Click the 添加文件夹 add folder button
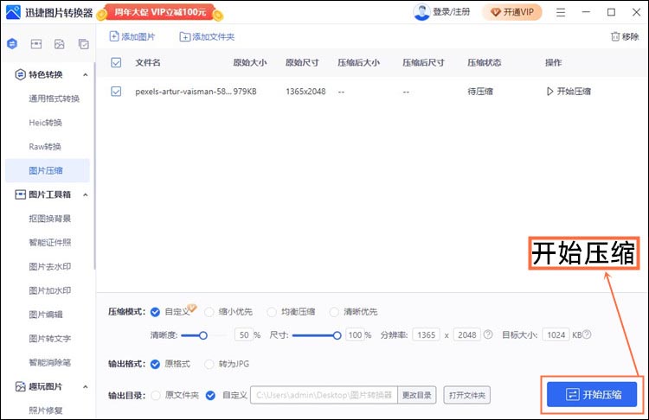 (207, 37)
